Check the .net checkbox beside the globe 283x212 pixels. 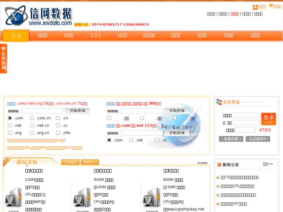[x=131, y=140]
